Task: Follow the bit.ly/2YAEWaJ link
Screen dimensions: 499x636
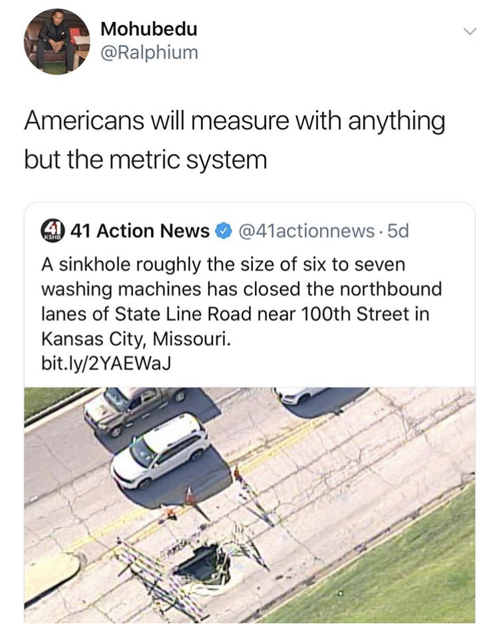Action: [106, 363]
